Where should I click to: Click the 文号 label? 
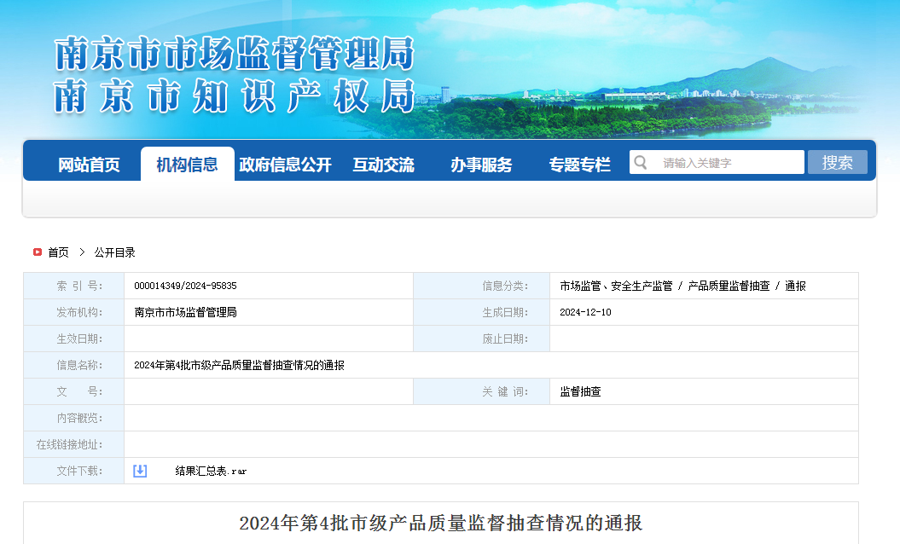[x=79, y=391]
